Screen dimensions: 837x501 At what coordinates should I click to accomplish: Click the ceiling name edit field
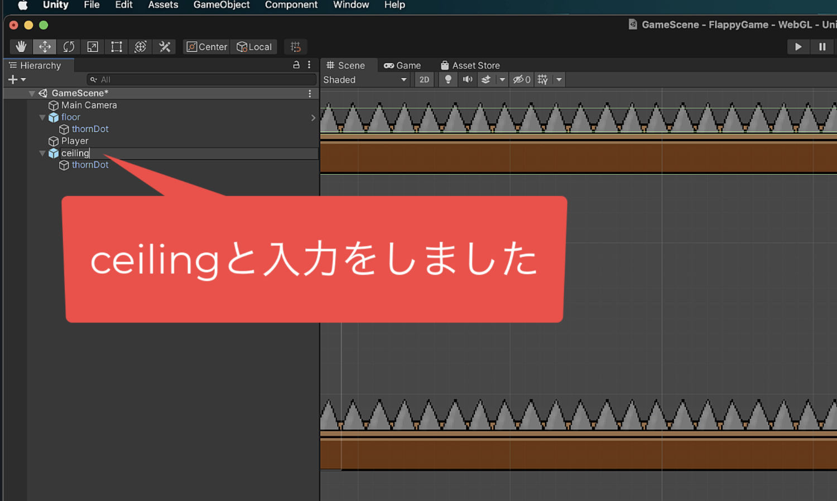[189, 153]
